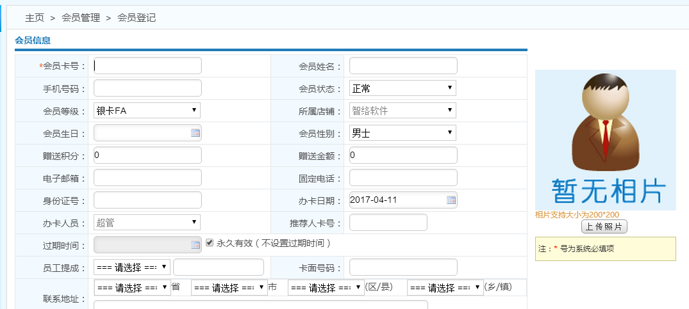
Task: Open 会员等级 dropdown showing 银卡FA
Action: point(147,111)
